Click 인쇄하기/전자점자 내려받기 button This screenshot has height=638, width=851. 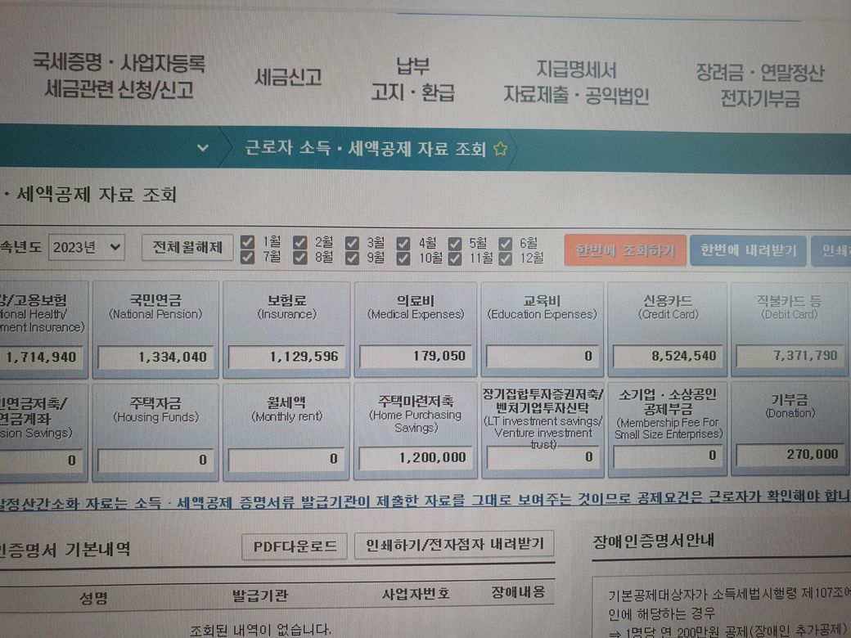pyautogui.click(x=454, y=545)
